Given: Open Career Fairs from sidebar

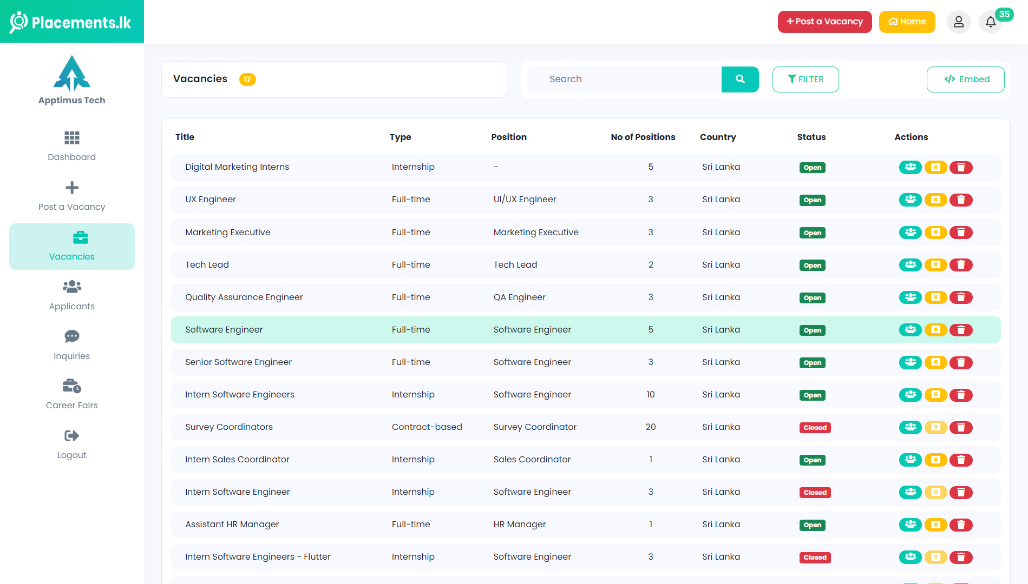Looking at the screenshot, I should click(71, 395).
